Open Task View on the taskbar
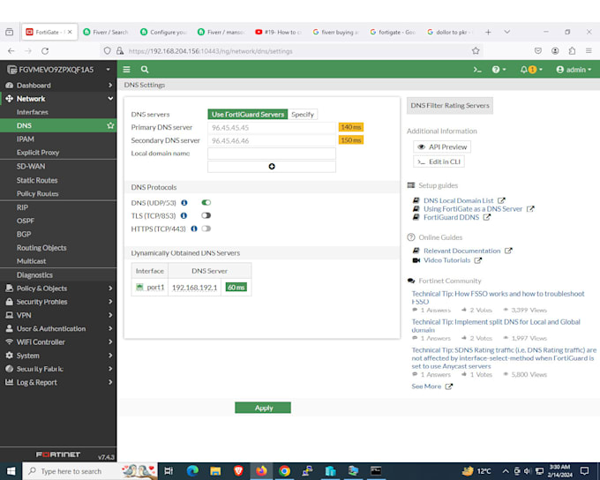Screen dimensions: 600x480 point(169,471)
